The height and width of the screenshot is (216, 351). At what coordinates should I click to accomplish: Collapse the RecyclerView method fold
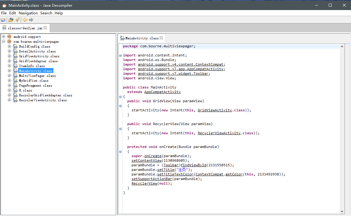121,129
